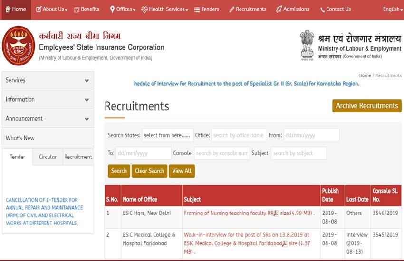Open Admissions megaphone link
This screenshot has height=261, width=404.
click(279, 9)
